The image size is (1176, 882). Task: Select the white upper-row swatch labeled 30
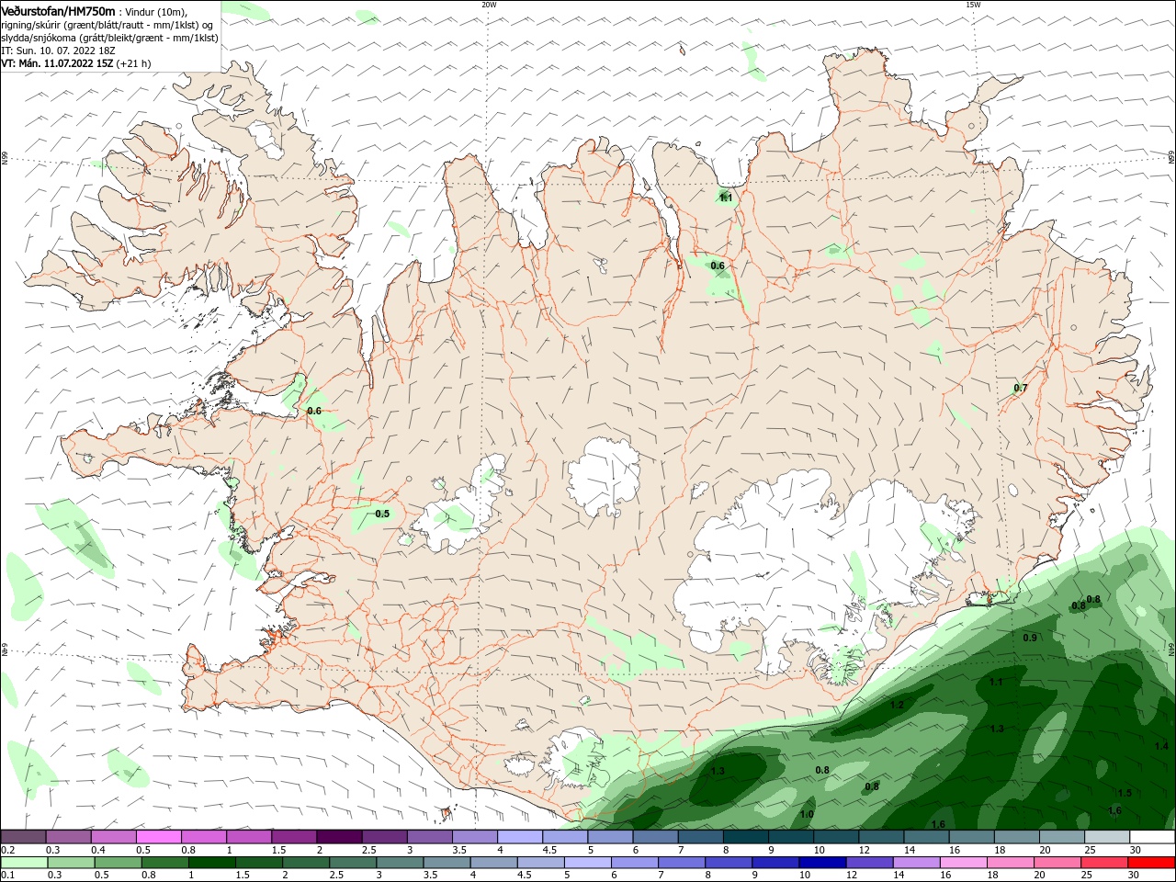pyautogui.click(x=1151, y=836)
